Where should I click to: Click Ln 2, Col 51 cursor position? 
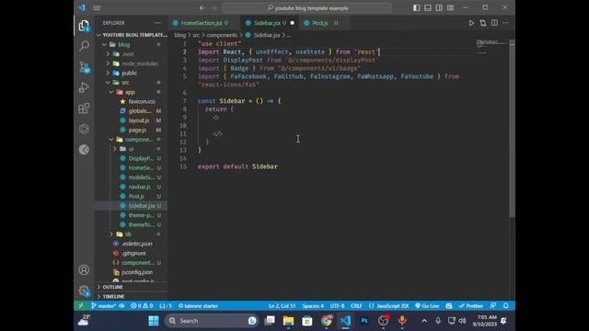click(282, 306)
